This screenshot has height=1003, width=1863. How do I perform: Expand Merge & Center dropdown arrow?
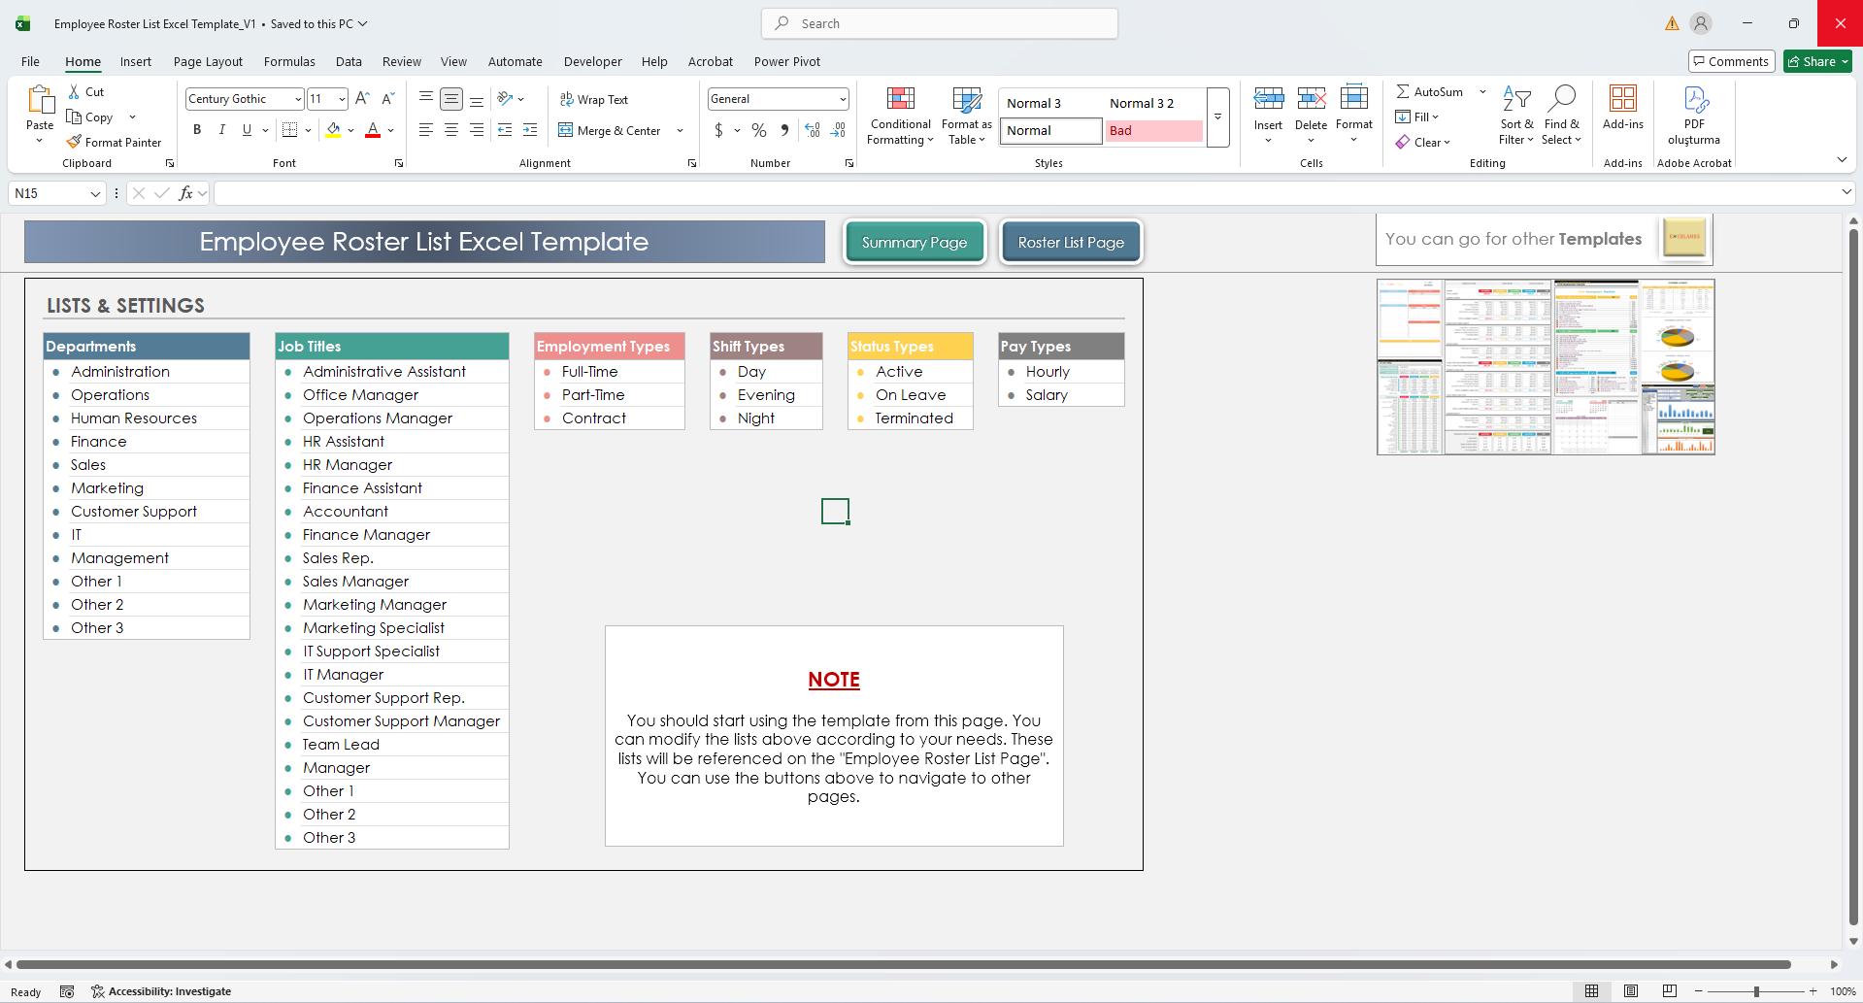click(680, 130)
